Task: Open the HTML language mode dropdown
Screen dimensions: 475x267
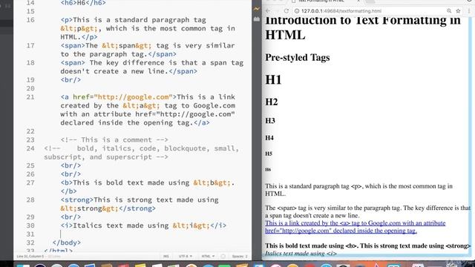Action: (208, 256)
